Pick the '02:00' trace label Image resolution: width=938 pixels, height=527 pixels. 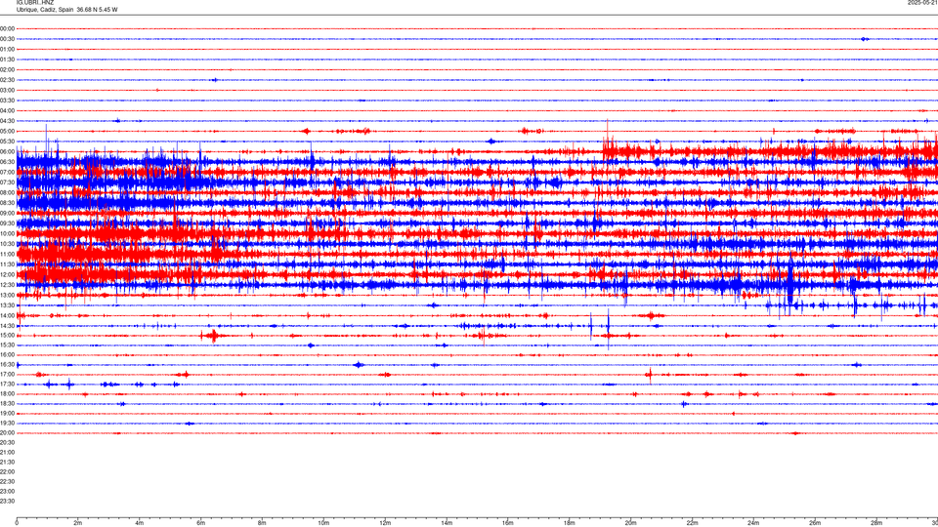click(7, 70)
